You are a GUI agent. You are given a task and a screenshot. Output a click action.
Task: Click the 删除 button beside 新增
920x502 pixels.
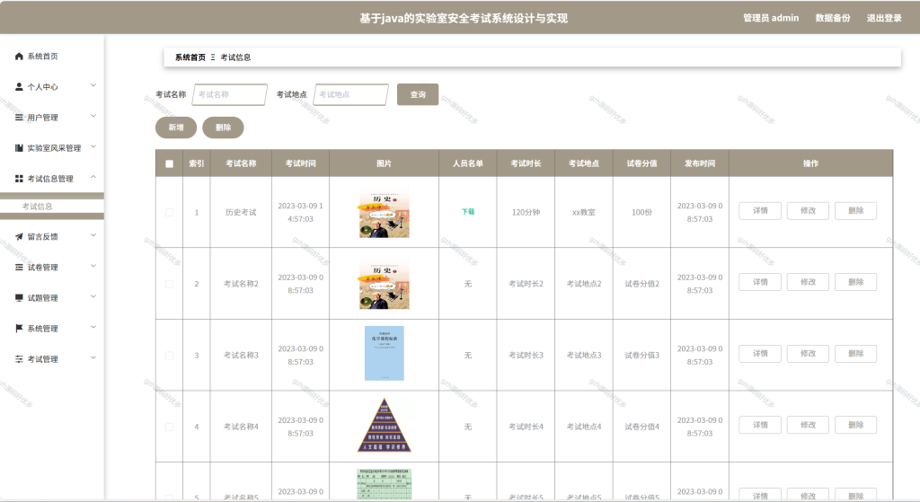point(223,128)
